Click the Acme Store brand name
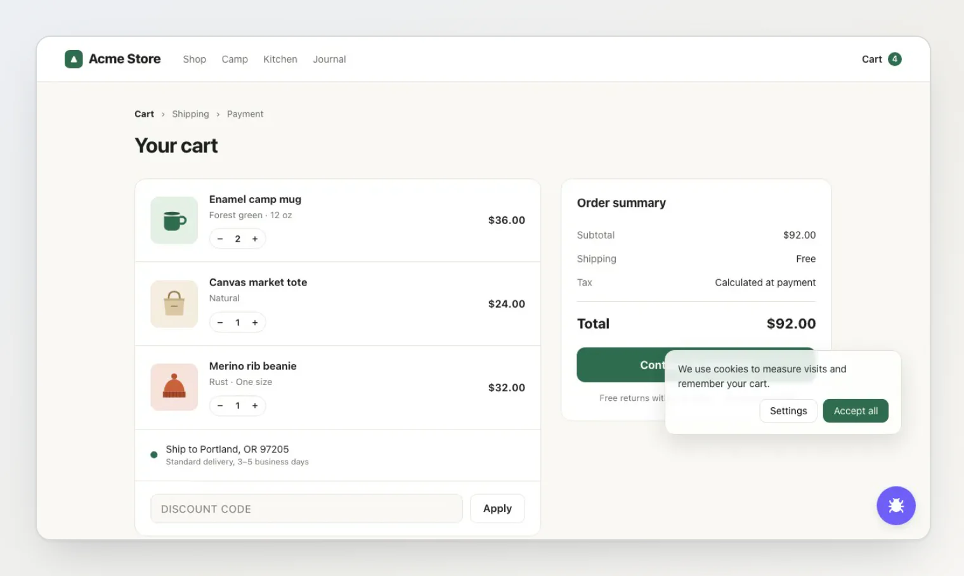The height and width of the screenshot is (576, 964). tap(125, 59)
